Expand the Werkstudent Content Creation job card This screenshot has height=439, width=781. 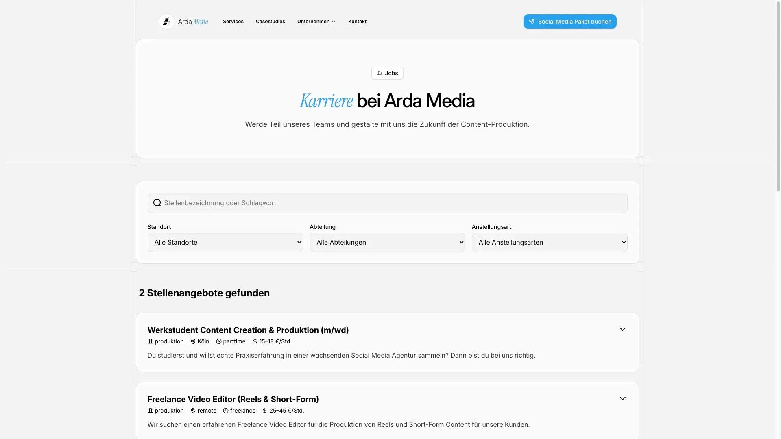click(x=623, y=329)
